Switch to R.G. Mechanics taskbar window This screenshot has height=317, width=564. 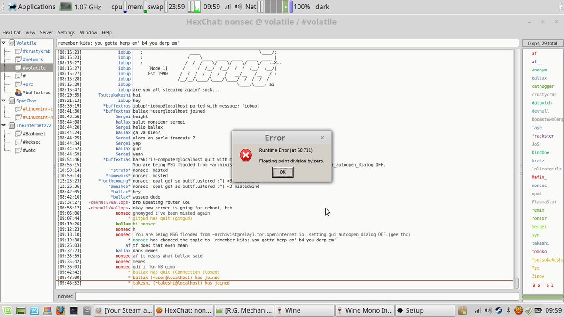pyautogui.click(x=244, y=310)
